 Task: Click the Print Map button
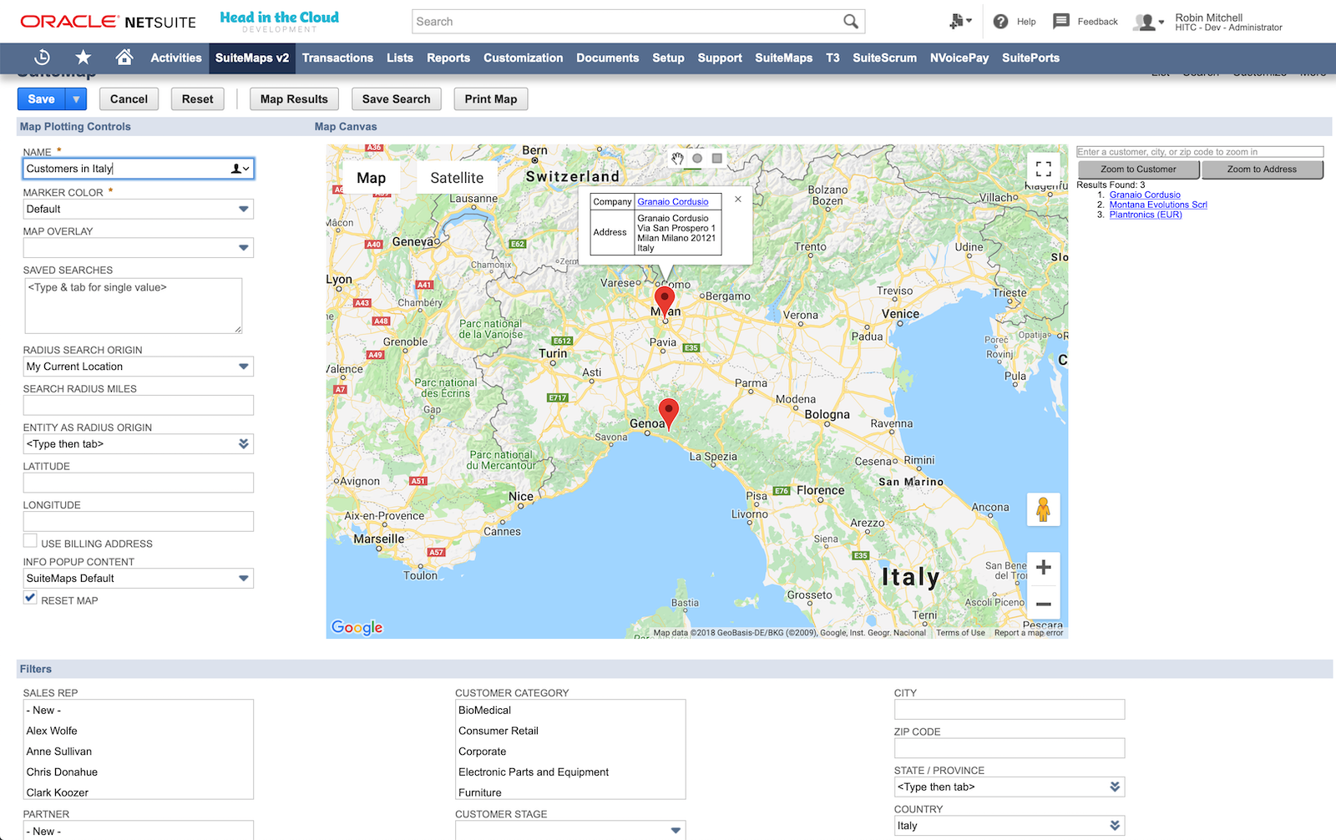tap(491, 99)
